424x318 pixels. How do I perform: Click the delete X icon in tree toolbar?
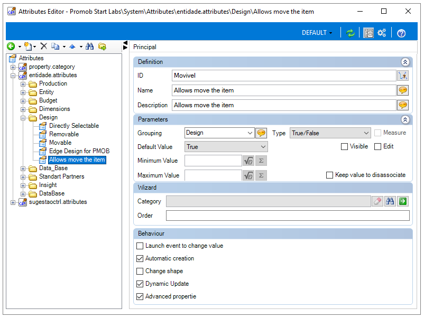pos(43,46)
